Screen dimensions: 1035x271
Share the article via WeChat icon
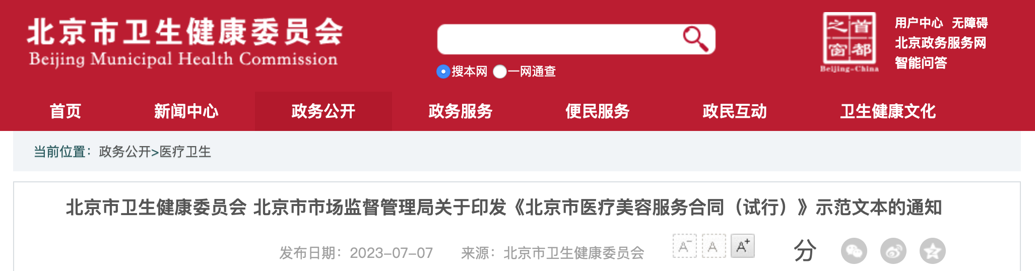854,251
